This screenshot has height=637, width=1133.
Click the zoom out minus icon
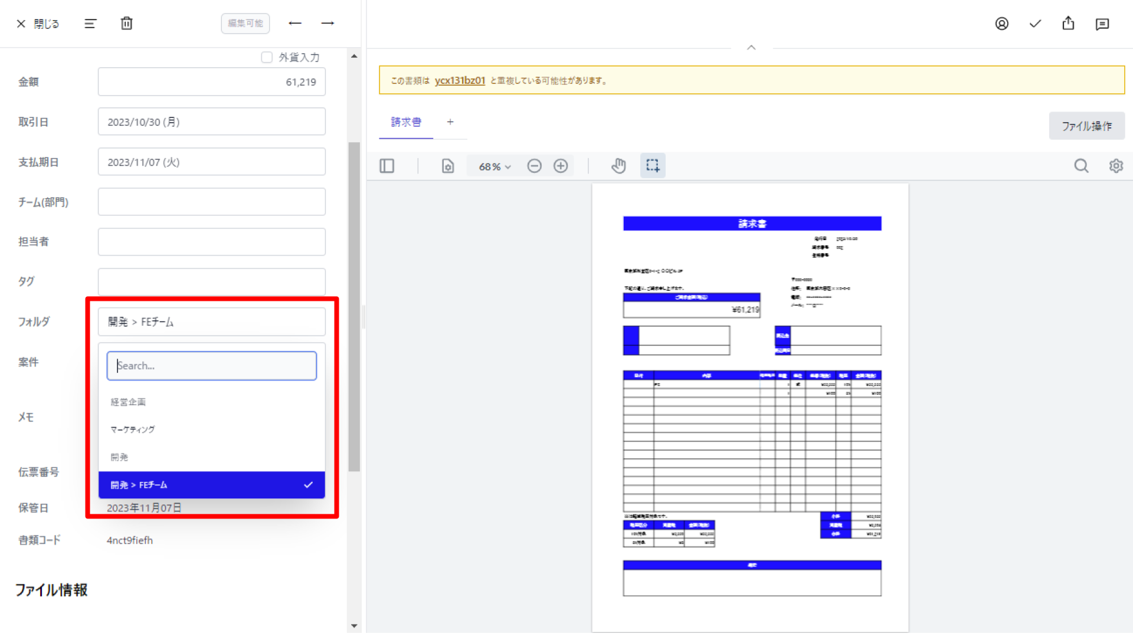coord(534,166)
